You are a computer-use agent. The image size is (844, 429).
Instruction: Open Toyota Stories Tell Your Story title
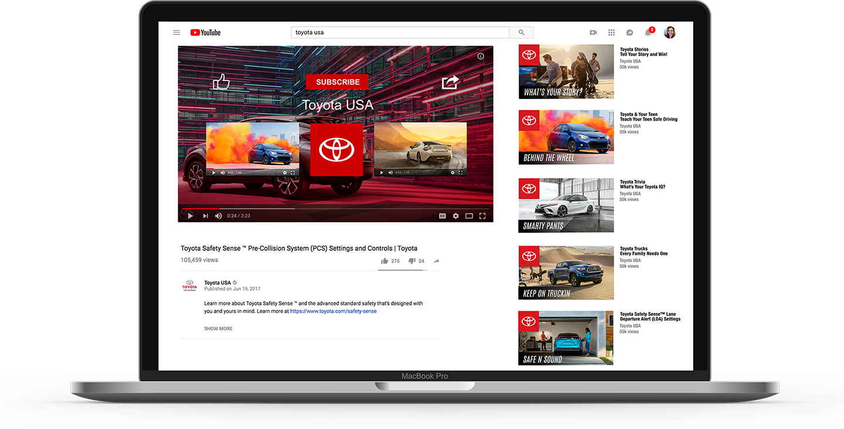tap(644, 52)
